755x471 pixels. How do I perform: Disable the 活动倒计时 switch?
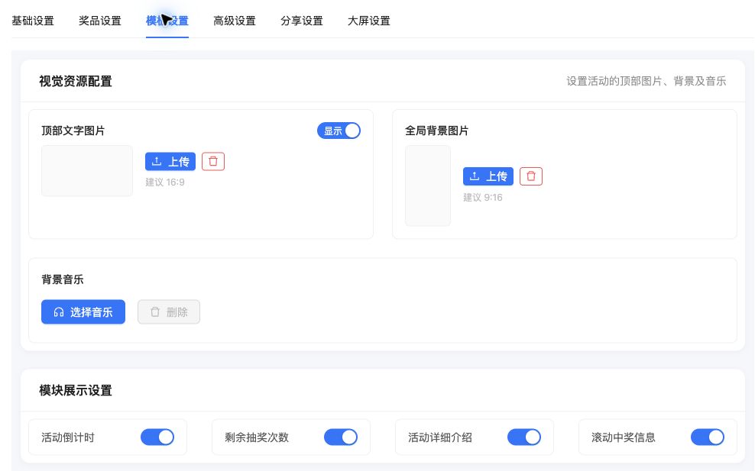click(157, 437)
